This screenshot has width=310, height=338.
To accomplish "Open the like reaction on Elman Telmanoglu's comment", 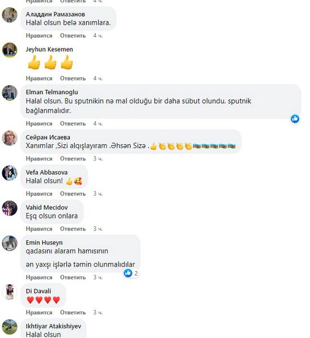I will click(295, 119).
